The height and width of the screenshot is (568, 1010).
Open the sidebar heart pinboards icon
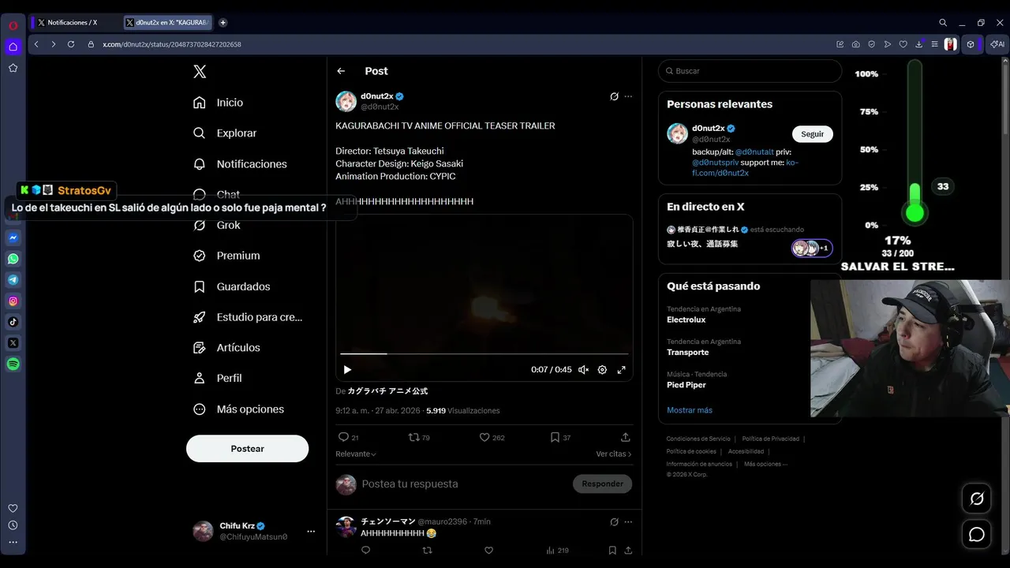pyautogui.click(x=13, y=509)
